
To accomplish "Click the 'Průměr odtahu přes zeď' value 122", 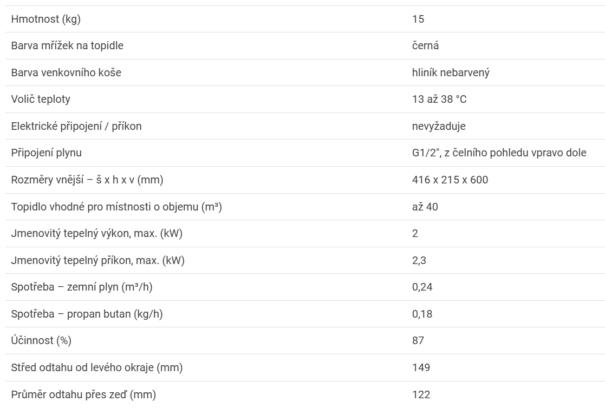I will [421, 394].
